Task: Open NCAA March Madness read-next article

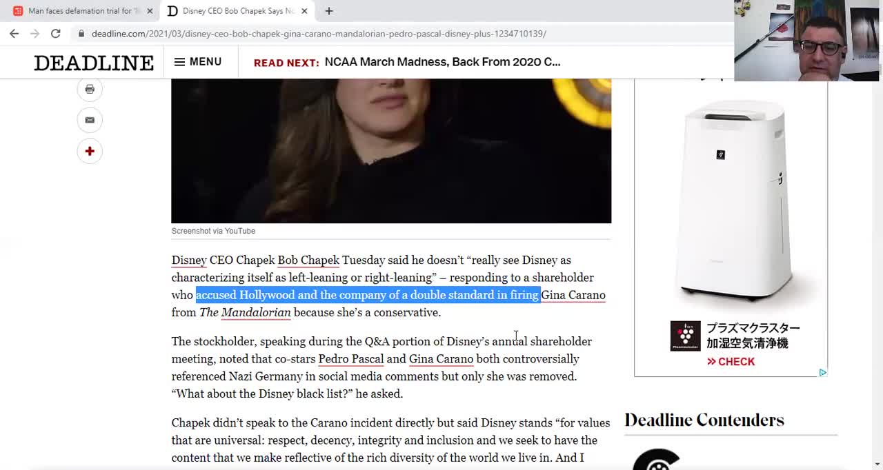Action: (x=442, y=62)
